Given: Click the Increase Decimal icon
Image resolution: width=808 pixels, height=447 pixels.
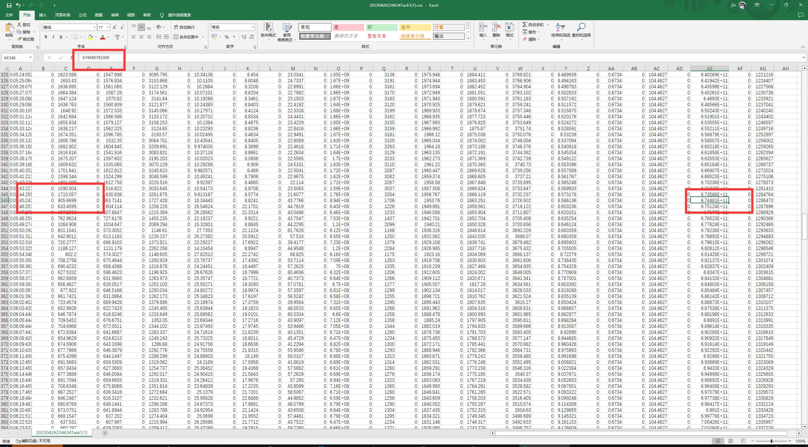Looking at the screenshot, I should click(244, 37).
